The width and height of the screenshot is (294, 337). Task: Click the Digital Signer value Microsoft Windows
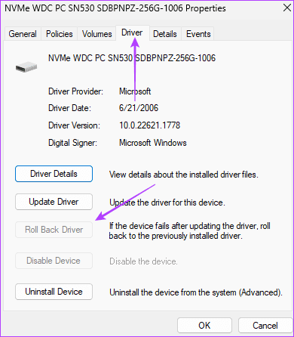click(x=153, y=143)
